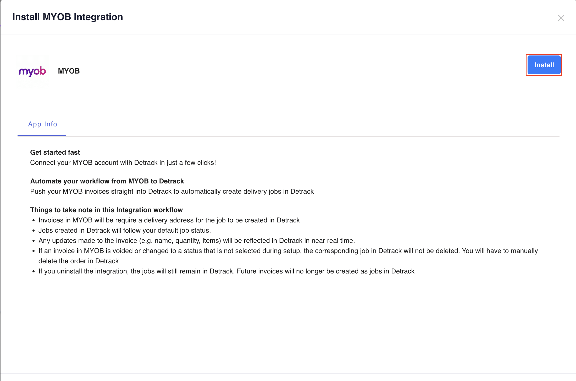Click the voided invoice bullet first line
Image resolution: width=576 pixels, height=381 pixels.
click(288, 251)
